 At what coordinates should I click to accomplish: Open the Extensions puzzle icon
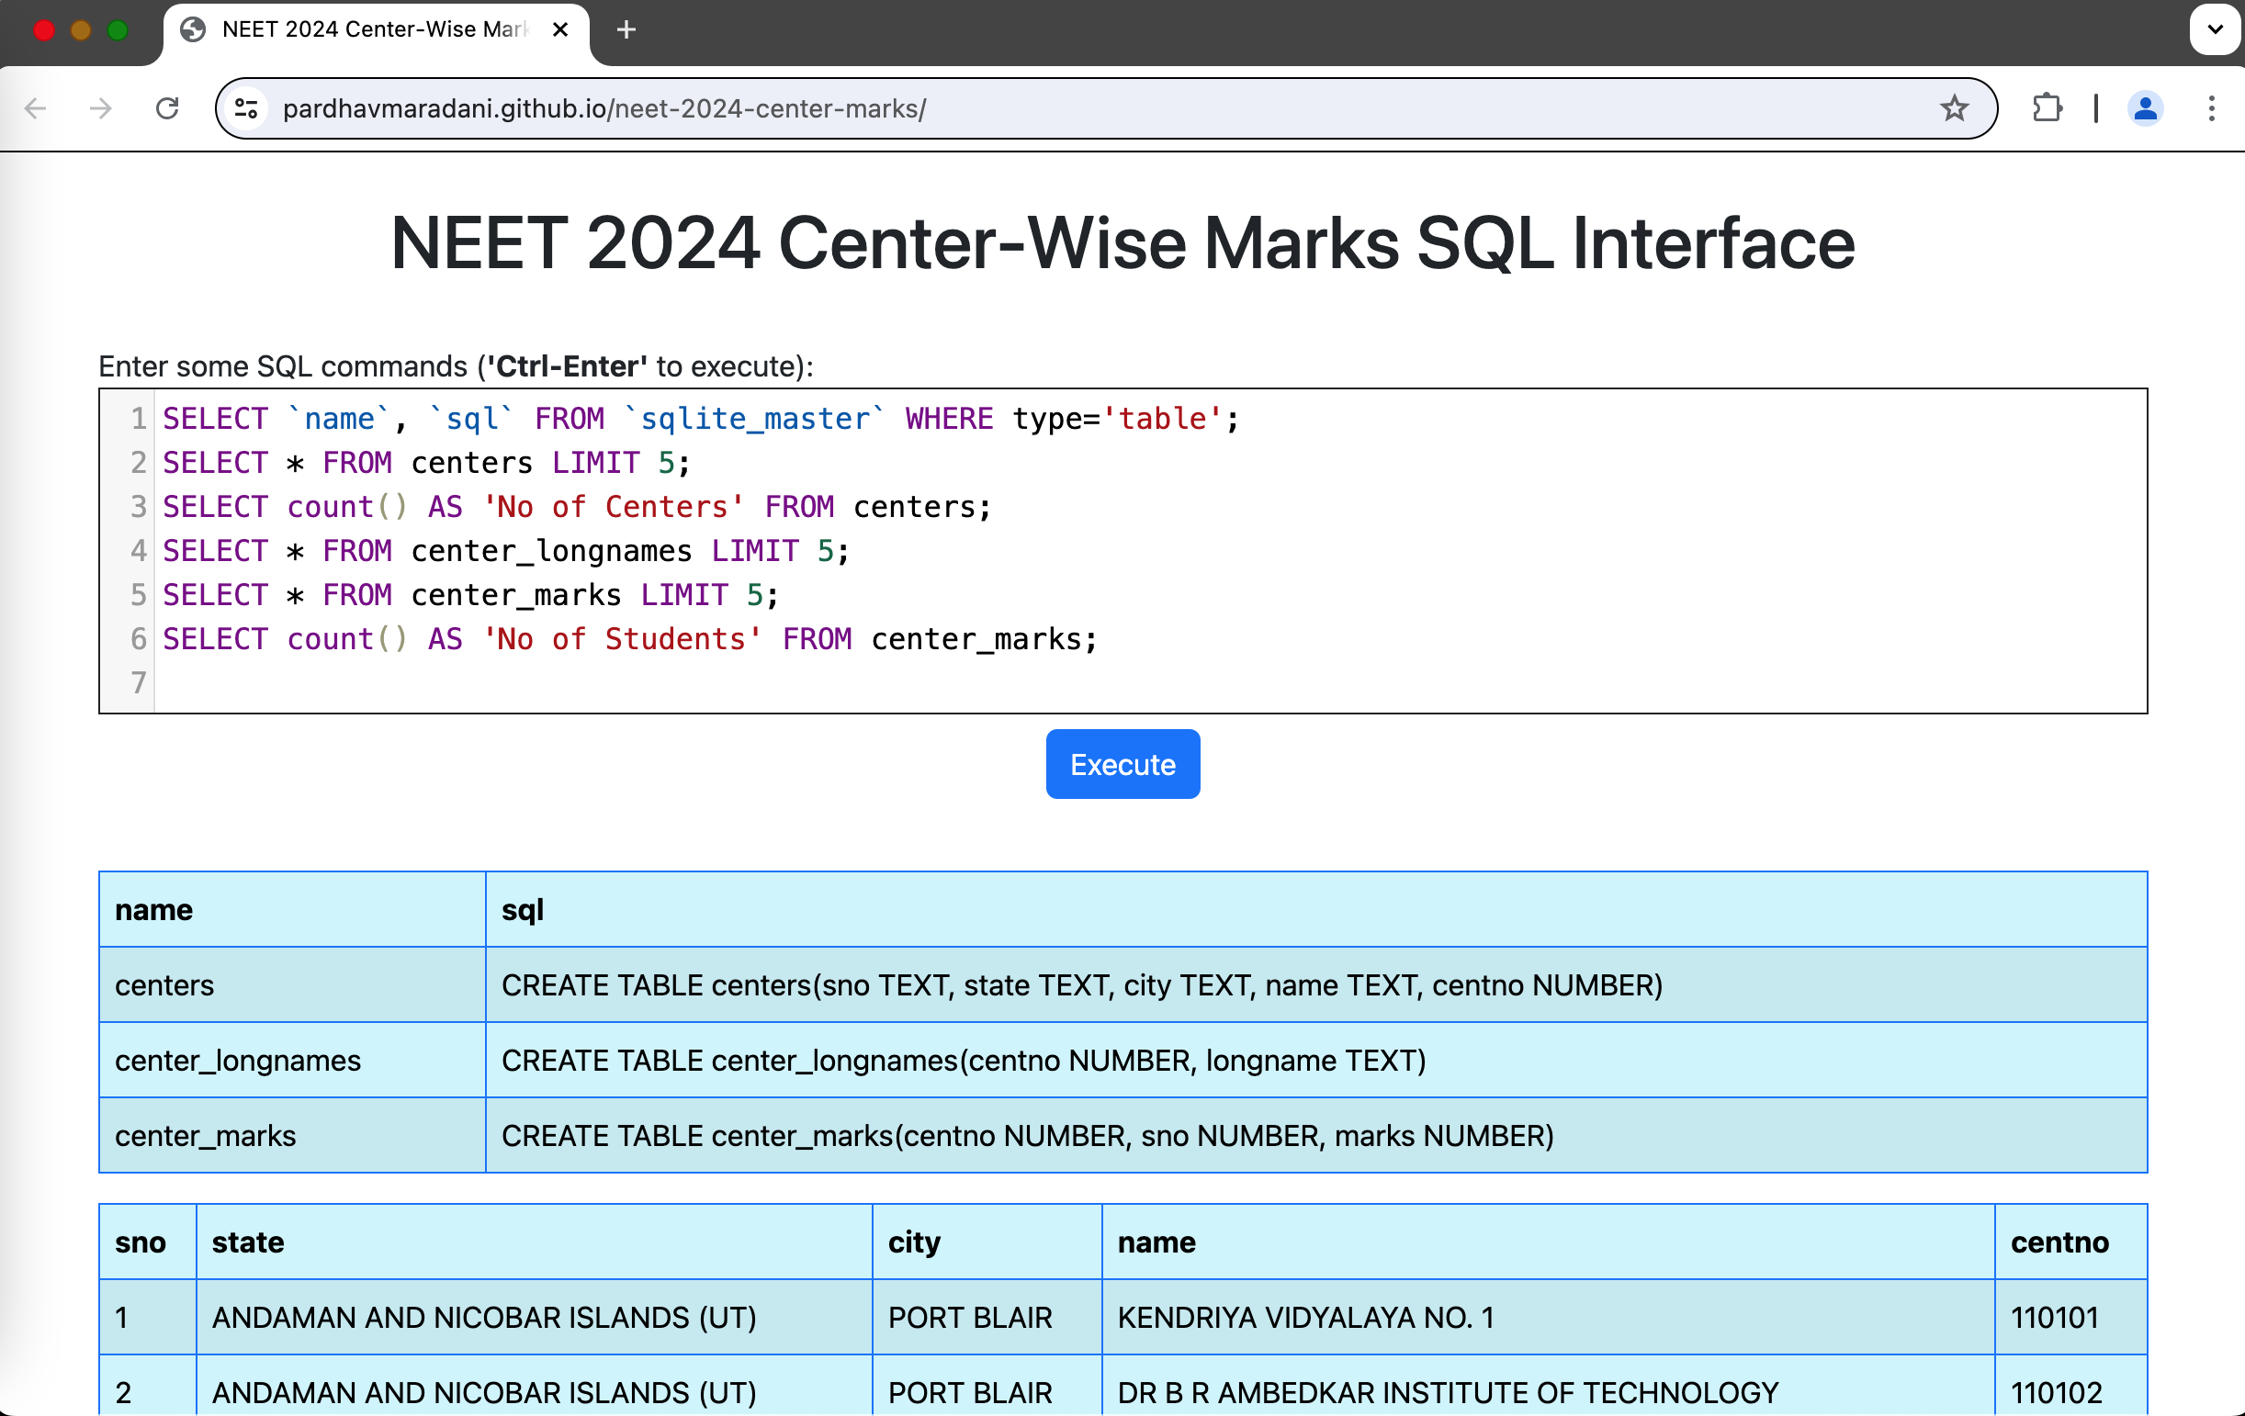pos(2048,108)
